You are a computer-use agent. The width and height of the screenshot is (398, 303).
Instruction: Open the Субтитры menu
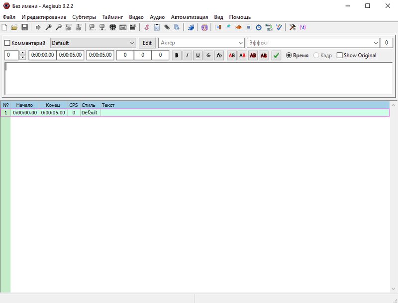(x=84, y=17)
